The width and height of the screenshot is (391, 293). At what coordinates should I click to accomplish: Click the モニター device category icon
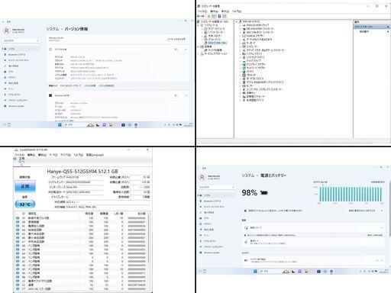244,85
